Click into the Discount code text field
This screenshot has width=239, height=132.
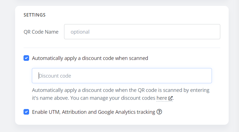point(122,76)
